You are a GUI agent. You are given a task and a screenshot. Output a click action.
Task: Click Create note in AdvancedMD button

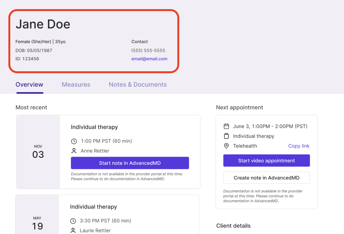tap(266, 178)
